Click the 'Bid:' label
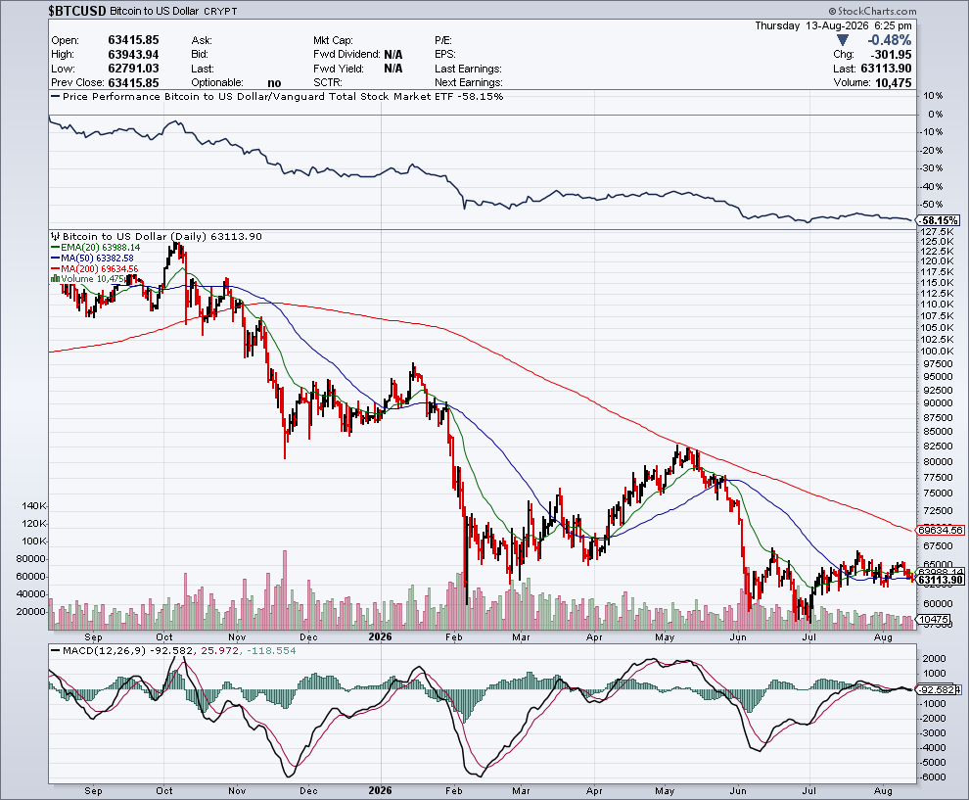The image size is (969, 800). (200, 55)
